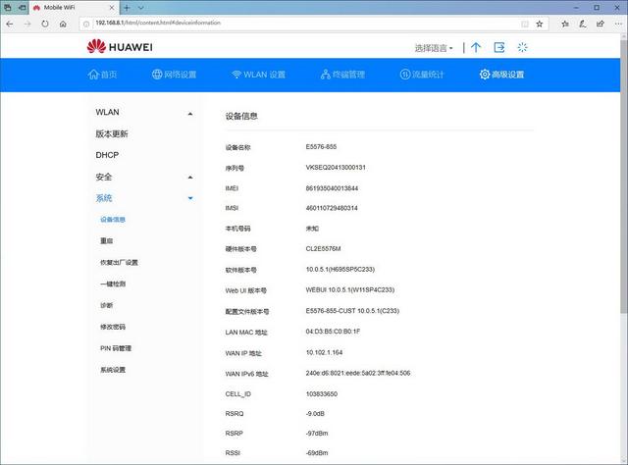The image size is (628, 465).
Task: Select 系统设置 in the sidebar
Action: coord(113,370)
